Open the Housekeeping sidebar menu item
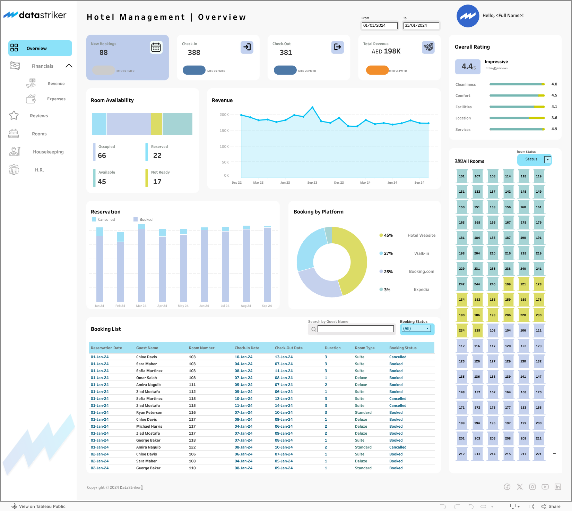 point(48,152)
